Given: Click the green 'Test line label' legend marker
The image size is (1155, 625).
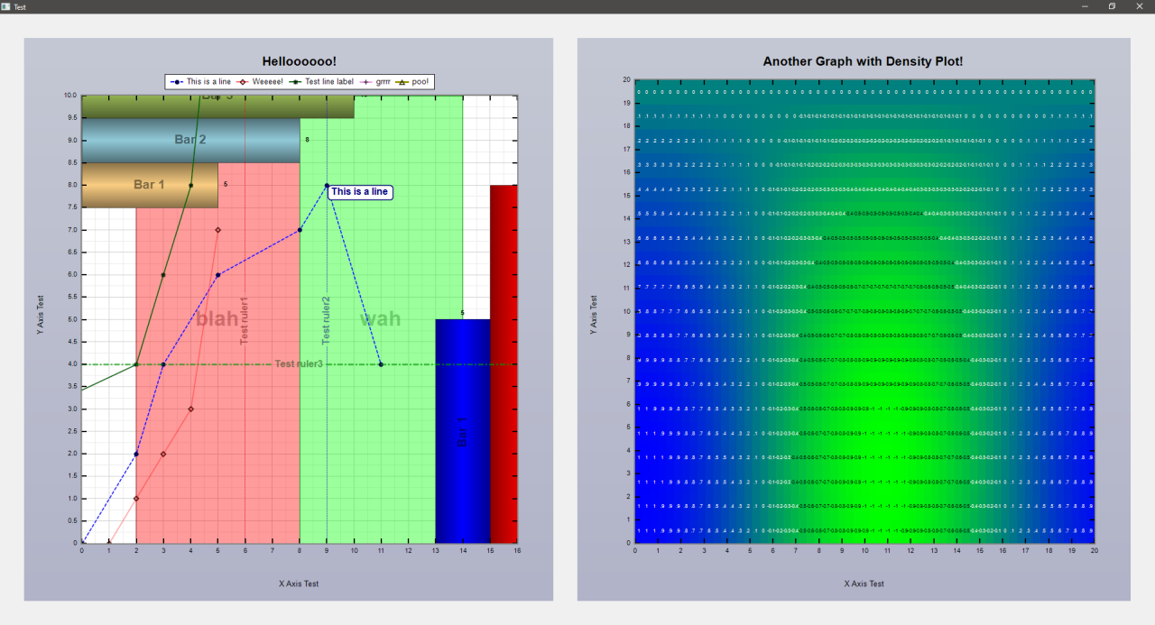Looking at the screenshot, I should point(296,82).
